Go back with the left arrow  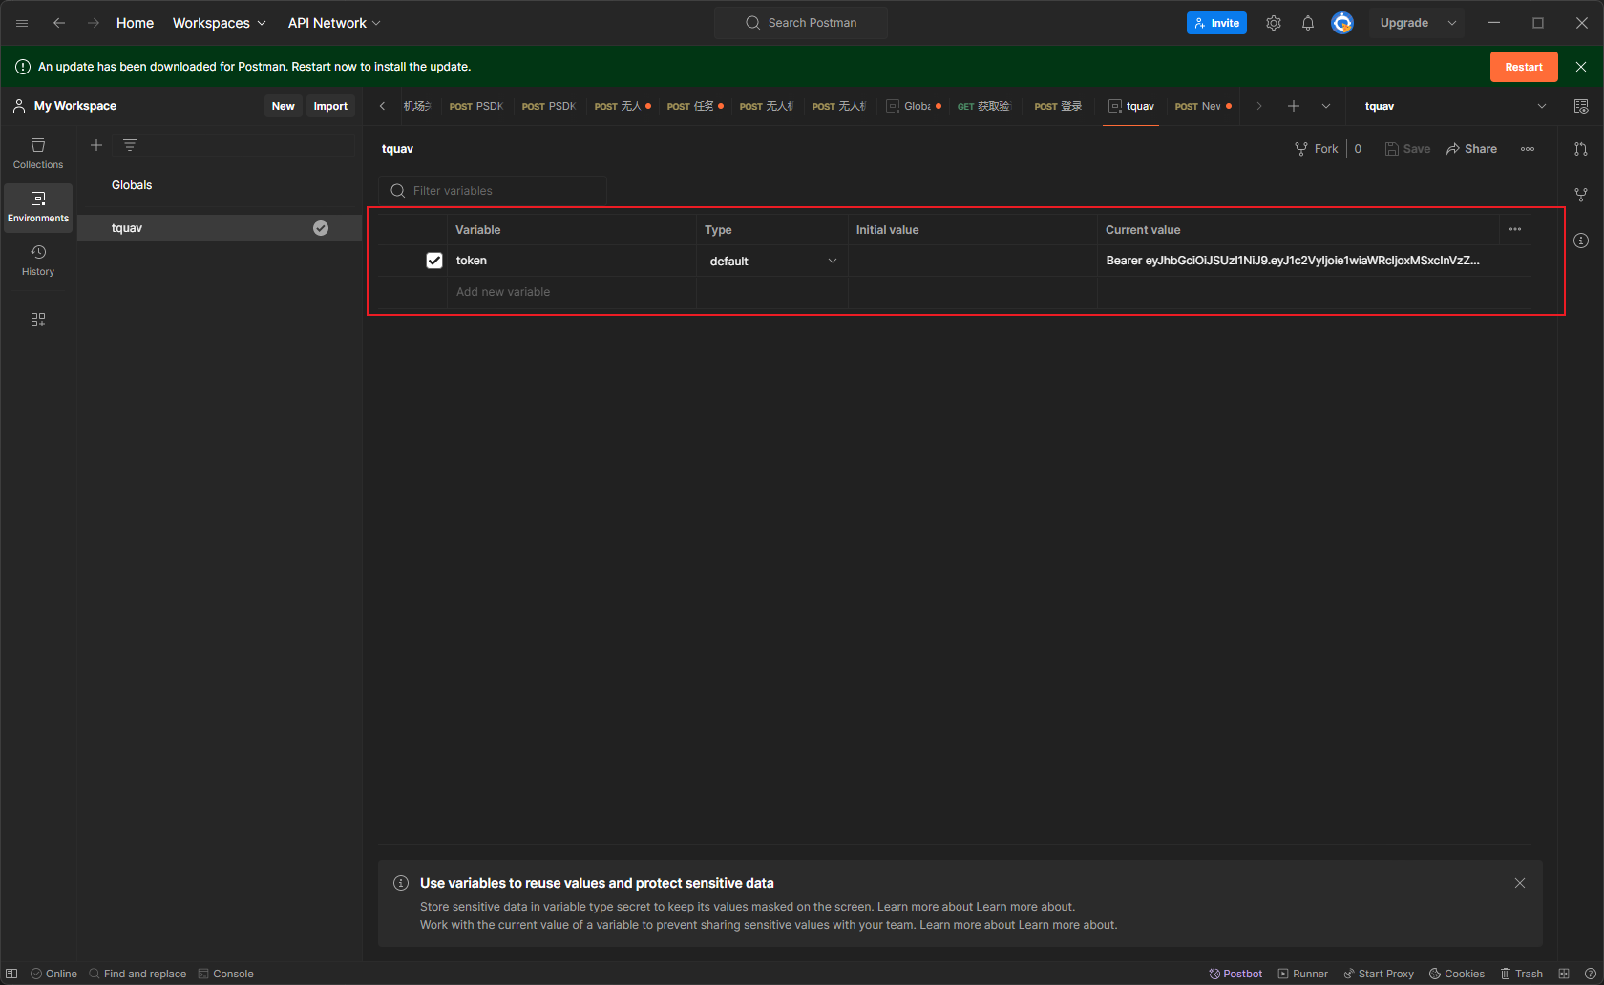(x=59, y=23)
